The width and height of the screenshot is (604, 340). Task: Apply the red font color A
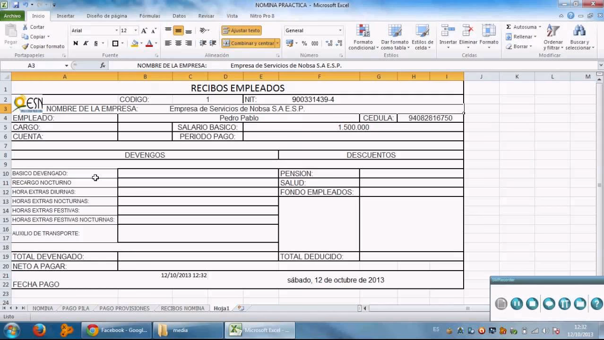coord(149,43)
